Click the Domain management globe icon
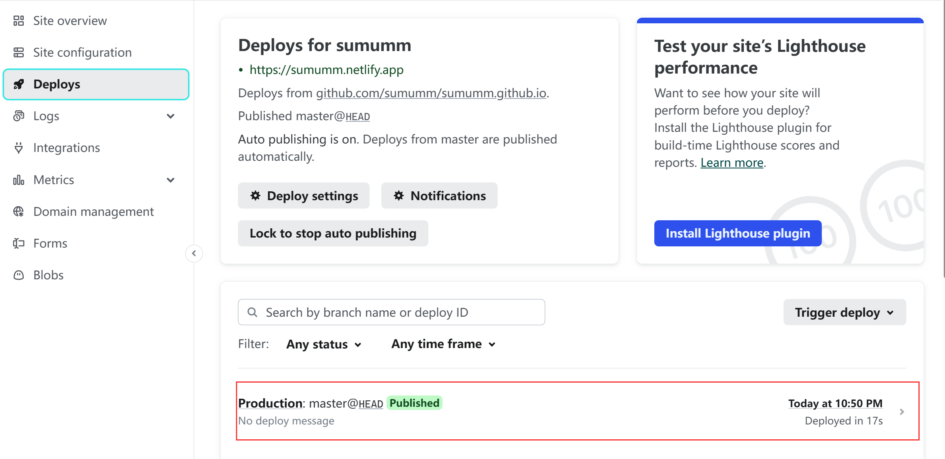The width and height of the screenshot is (945, 459). tap(19, 211)
